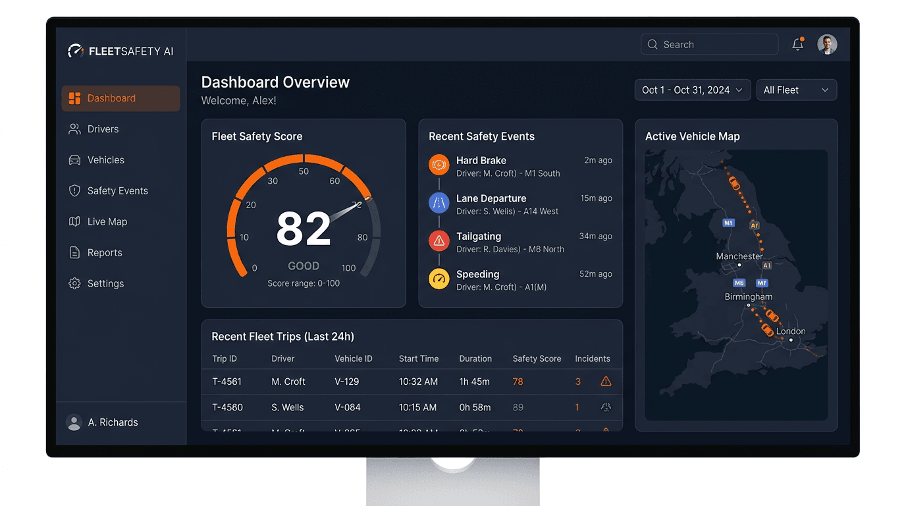906x506 pixels.
Task: Open Settings in the sidebar
Action: tap(105, 284)
